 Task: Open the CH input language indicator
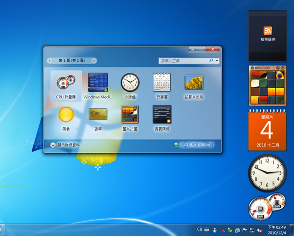tap(199, 229)
